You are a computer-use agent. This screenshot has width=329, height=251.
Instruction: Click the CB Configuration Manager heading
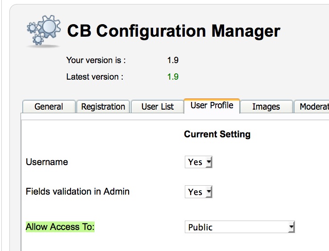coord(174,31)
